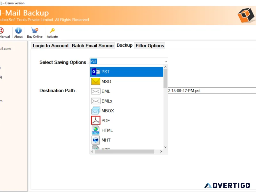Pick MBOX from the format list
The height and width of the screenshot is (192, 256).
tap(127, 111)
